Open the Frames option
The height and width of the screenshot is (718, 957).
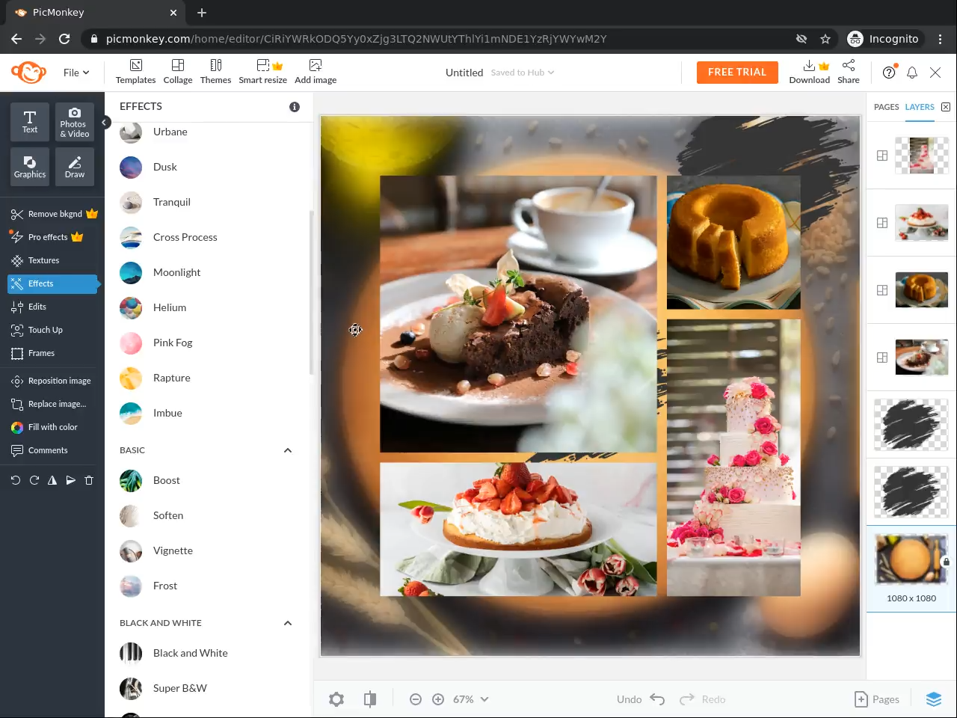click(33, 353)
